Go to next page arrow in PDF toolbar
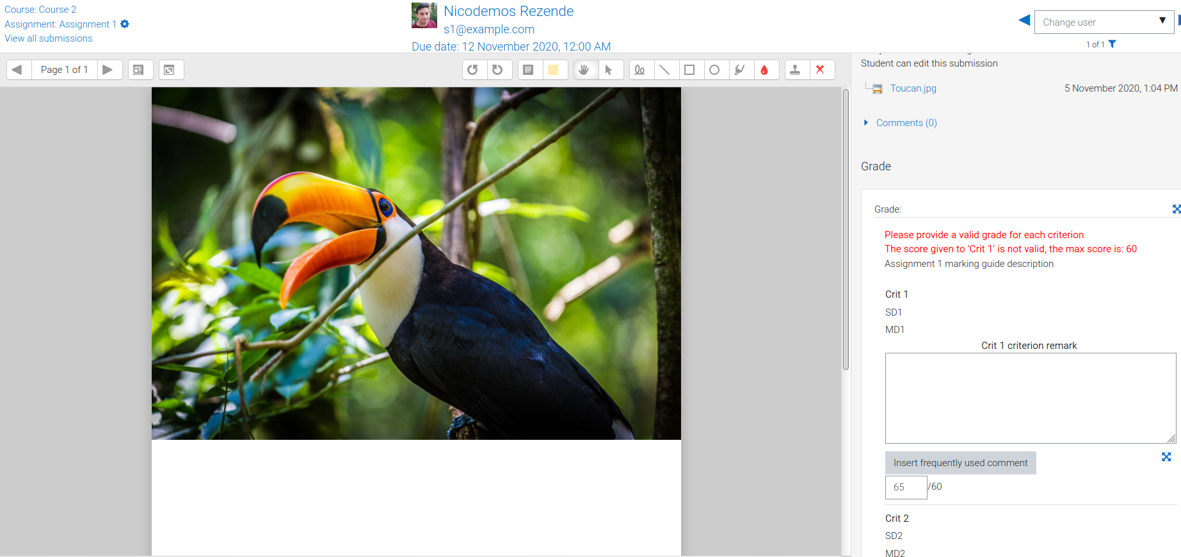The width and height of the screenshot is (1181, 557). [x=109, y=70]
